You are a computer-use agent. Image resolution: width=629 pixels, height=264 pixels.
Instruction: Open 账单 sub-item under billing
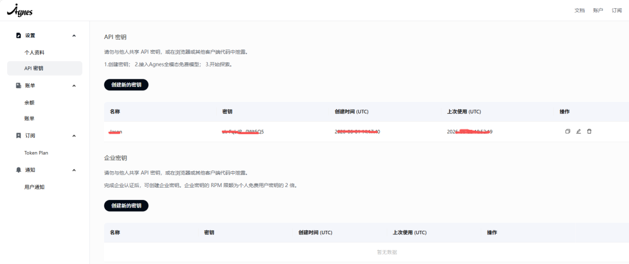(29, 118)
